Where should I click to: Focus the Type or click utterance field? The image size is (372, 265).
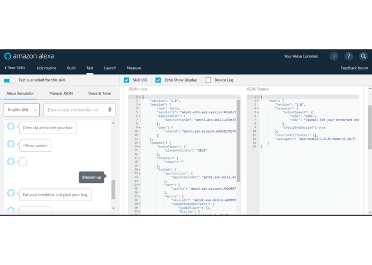pos(79,110)
